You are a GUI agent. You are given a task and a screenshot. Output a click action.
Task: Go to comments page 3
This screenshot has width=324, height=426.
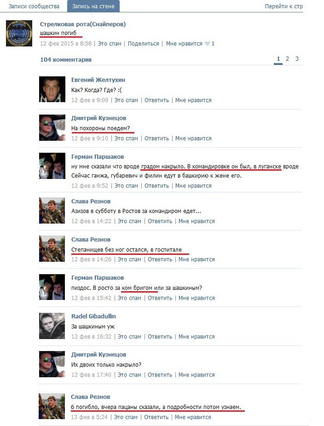297,59
